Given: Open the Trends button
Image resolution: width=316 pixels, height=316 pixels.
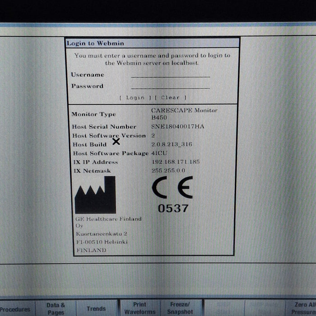Looking at the screenshot, I should tap(96, 308).
